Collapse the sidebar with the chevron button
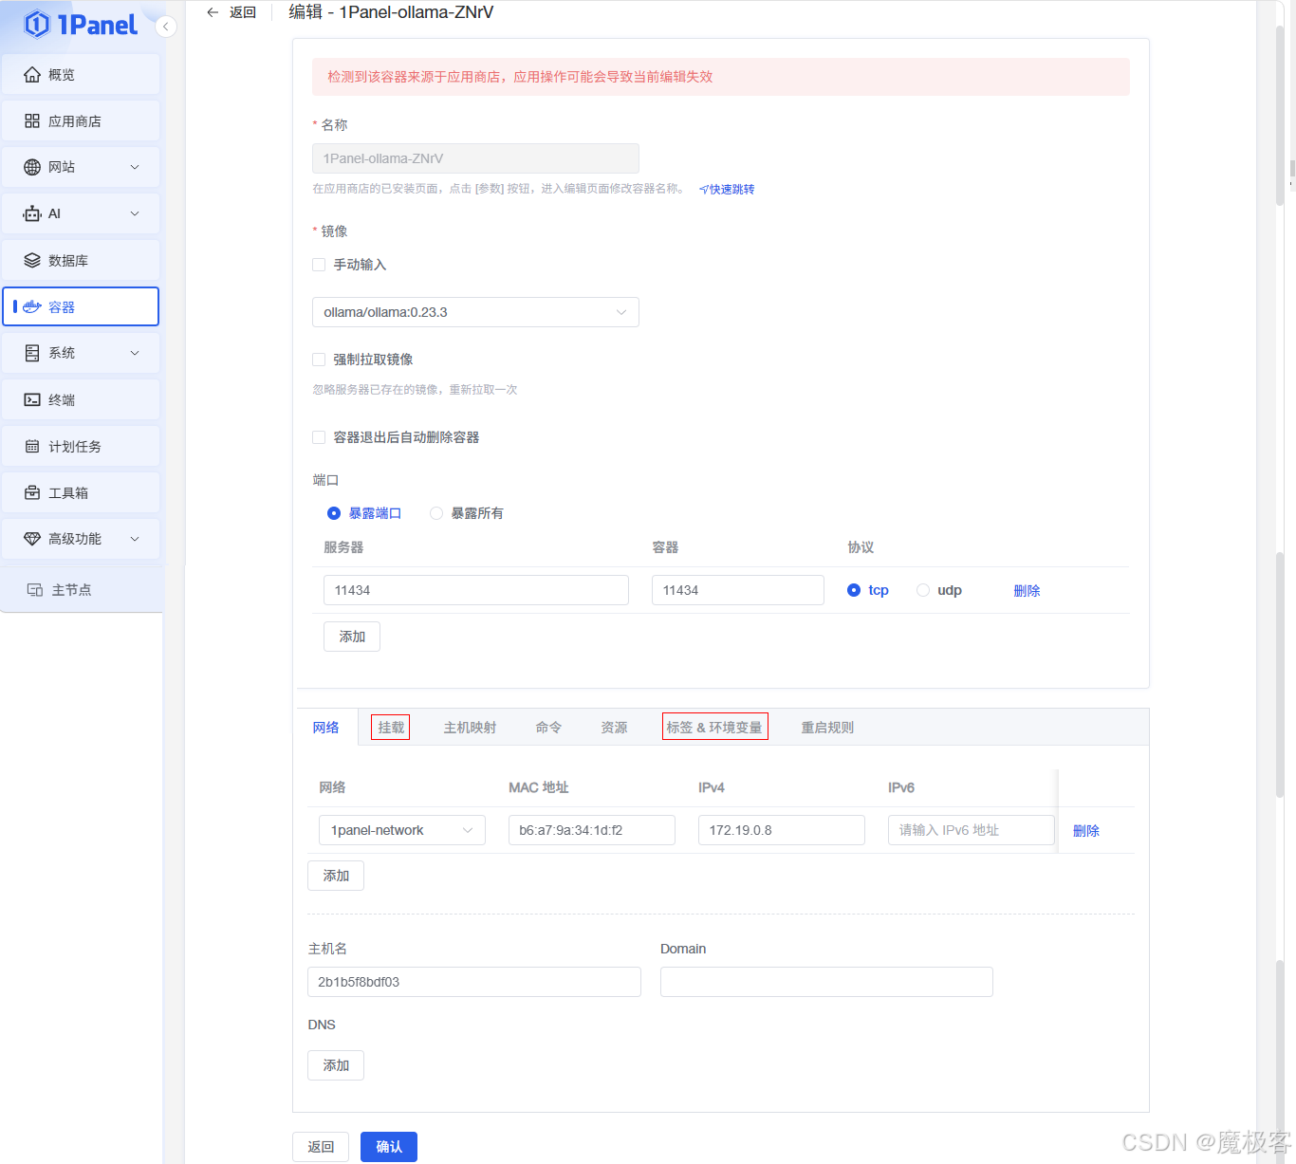 coord(166,27)
